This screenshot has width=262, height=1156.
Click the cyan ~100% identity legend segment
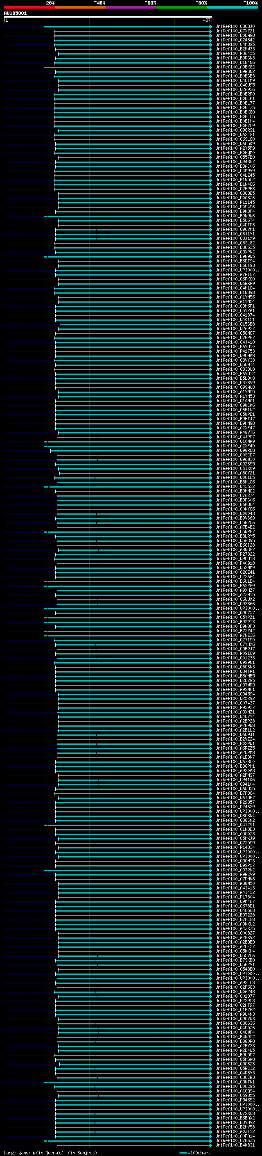tap(233, 7)
